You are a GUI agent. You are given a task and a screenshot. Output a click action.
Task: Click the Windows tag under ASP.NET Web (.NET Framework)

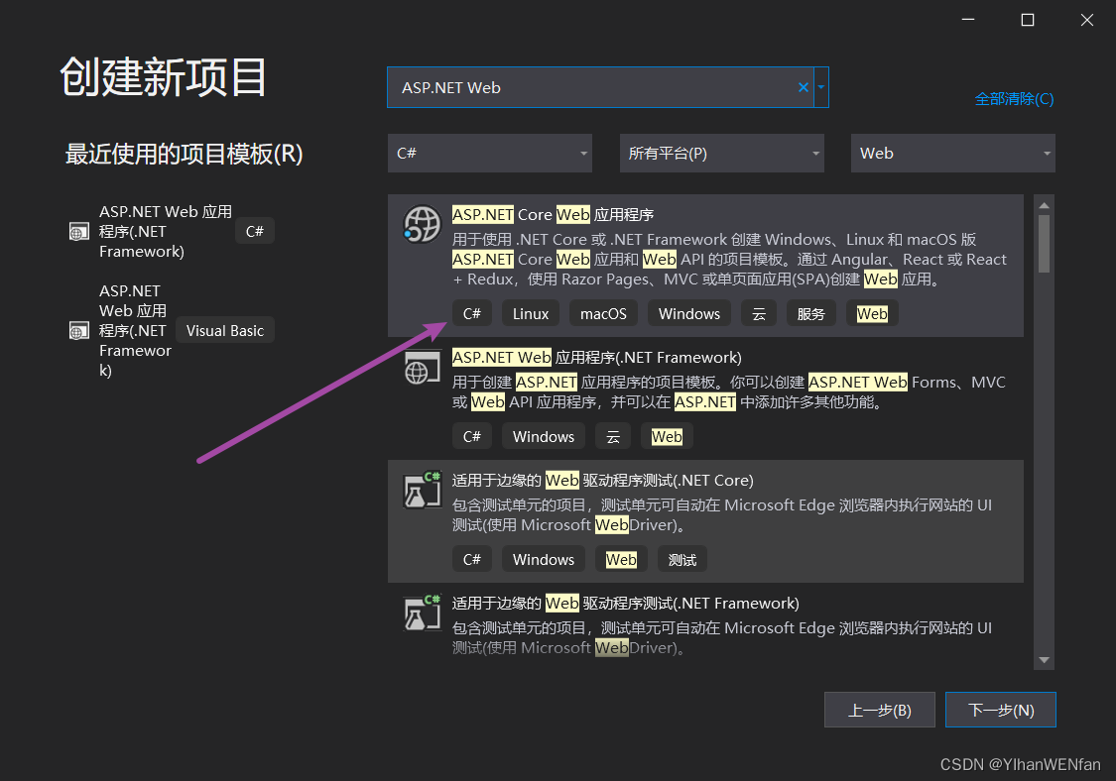click(x=544, y=437)
